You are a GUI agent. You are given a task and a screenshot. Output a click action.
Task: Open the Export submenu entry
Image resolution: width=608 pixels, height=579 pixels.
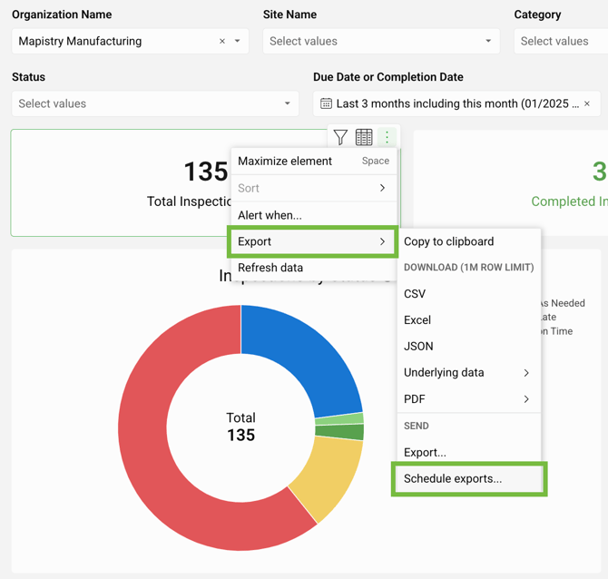click(x=312, y=241)
